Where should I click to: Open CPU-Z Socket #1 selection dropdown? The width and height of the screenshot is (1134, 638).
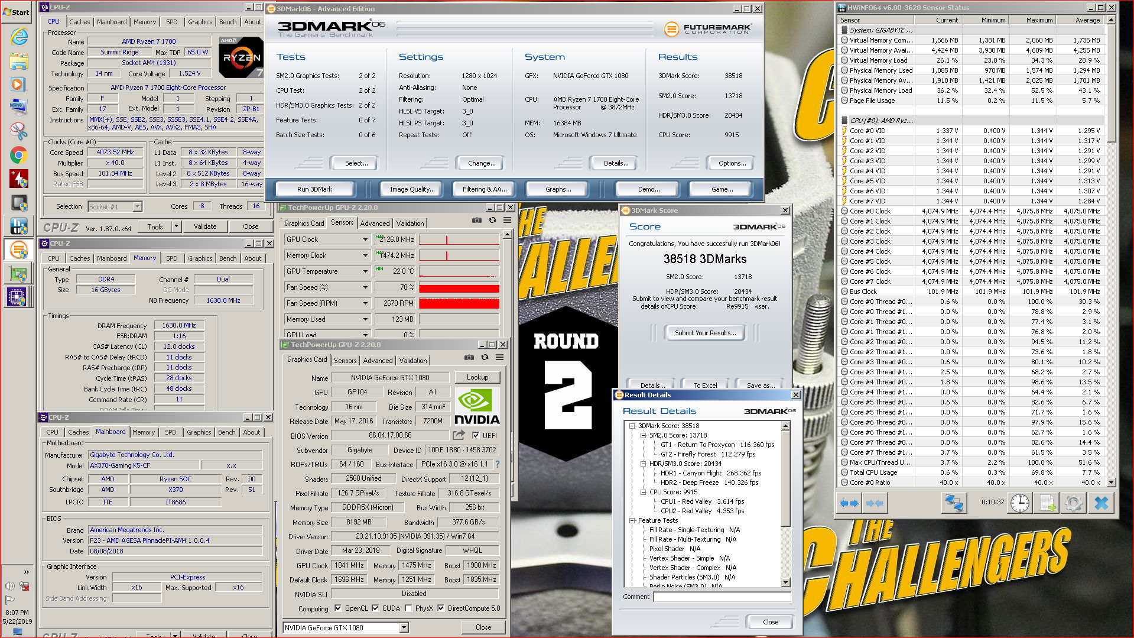[x=137, y=206]
